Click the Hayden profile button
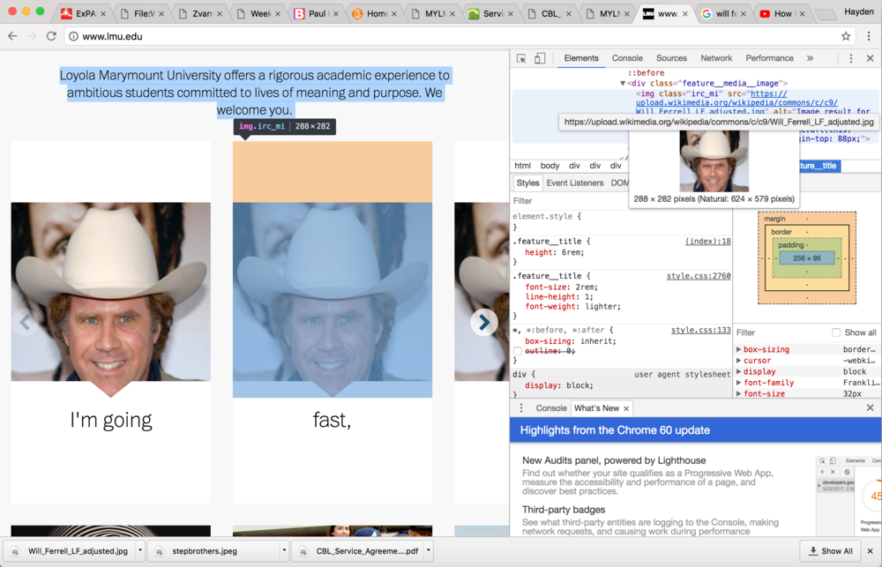The height and width of the screenshot is (567, 882). (859, 11)
